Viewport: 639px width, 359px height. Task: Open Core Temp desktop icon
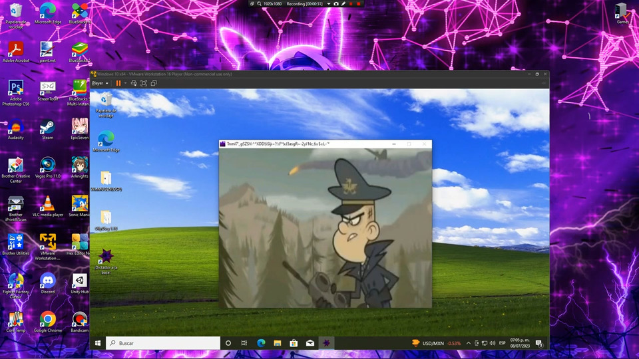(x=16, y=322)
